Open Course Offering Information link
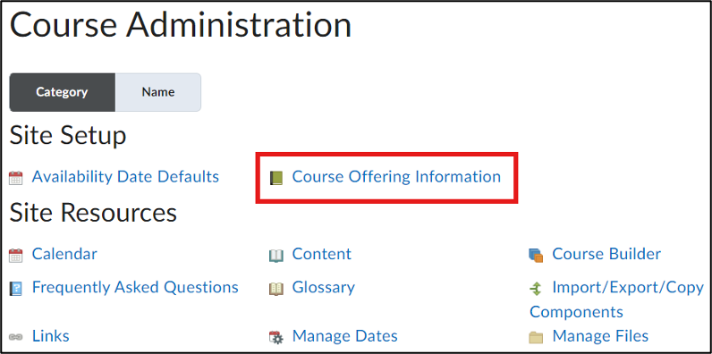712x354 pixels. pyautogui.click(x=396, y=176)
